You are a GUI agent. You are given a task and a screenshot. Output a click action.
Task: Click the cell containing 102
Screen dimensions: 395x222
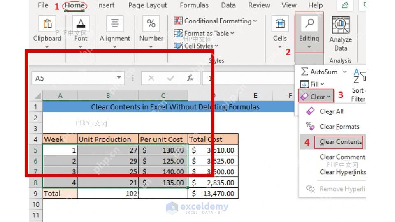[108, 194]
